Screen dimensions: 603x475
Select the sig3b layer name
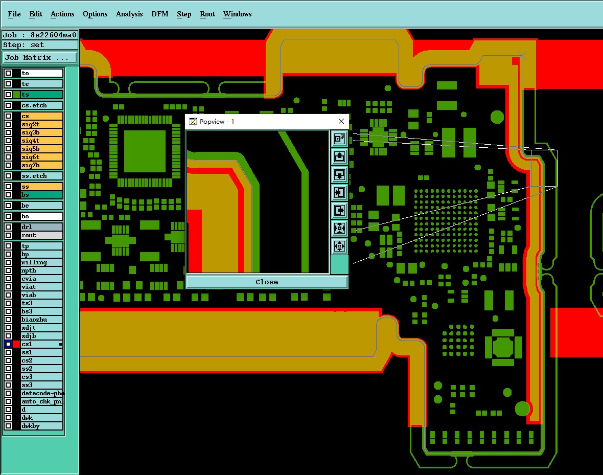pos(41,132)
